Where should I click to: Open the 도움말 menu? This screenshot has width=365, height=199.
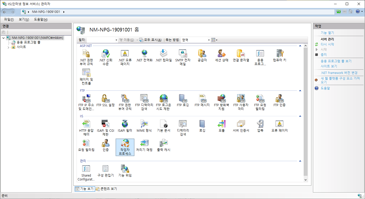[x=41, y=20]
